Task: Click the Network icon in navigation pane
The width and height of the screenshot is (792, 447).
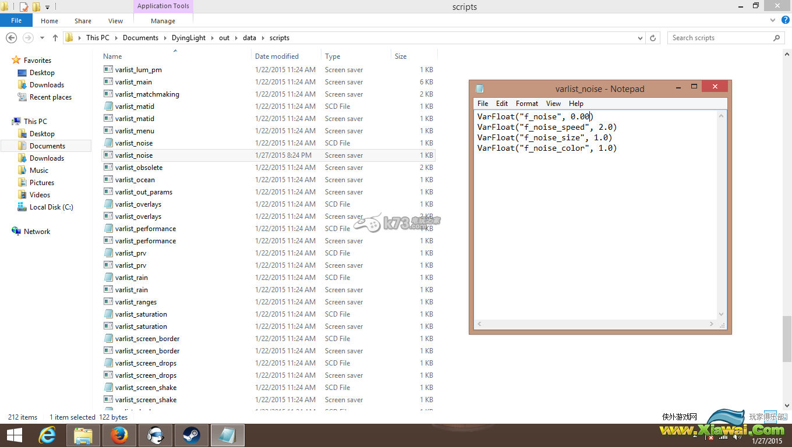Action: pyautogui.click(x=16, y=231)
